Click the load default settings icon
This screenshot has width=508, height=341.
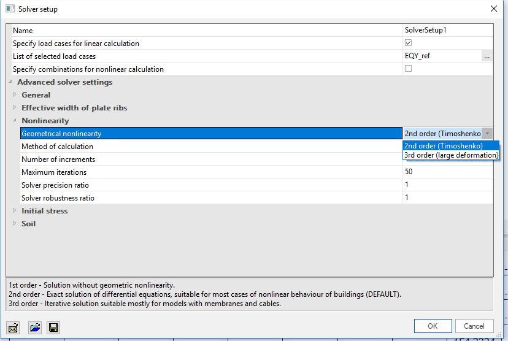point(12,328)
